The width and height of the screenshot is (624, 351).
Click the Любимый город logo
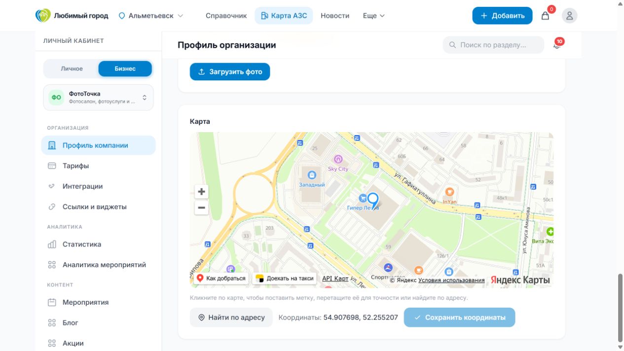pos(72,16)
